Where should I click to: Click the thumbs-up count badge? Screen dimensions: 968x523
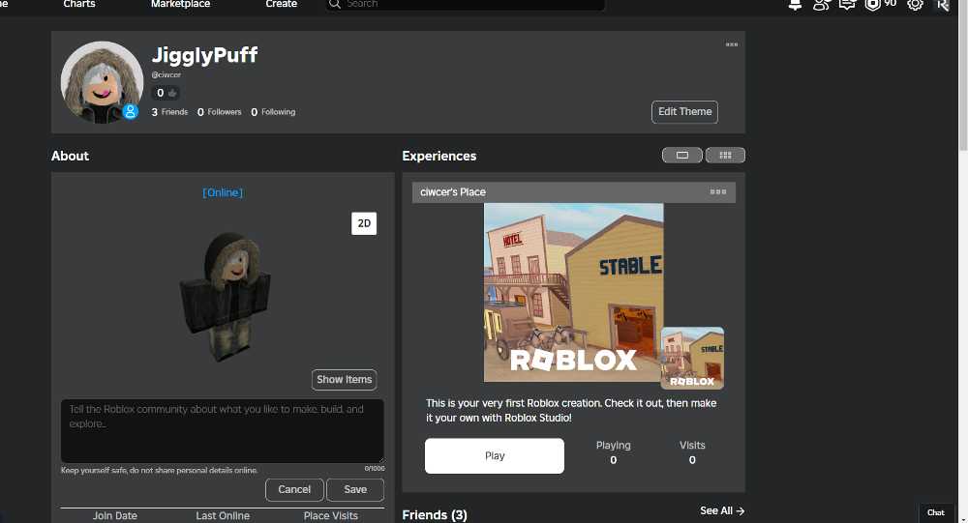pos(166,93)
